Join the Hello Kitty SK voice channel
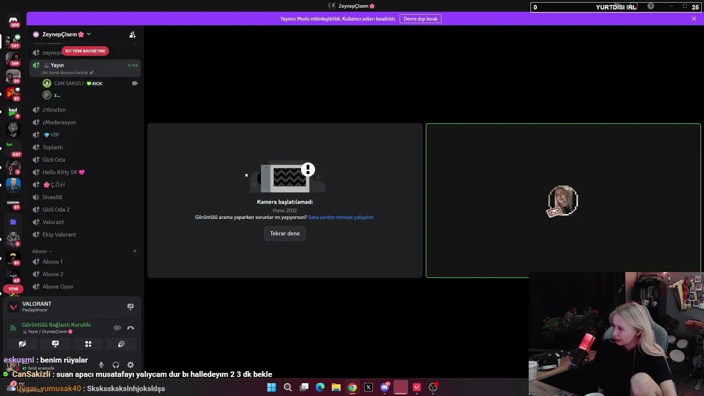The width and height of the screenshot is (704, 396). (x=85, y=172)
